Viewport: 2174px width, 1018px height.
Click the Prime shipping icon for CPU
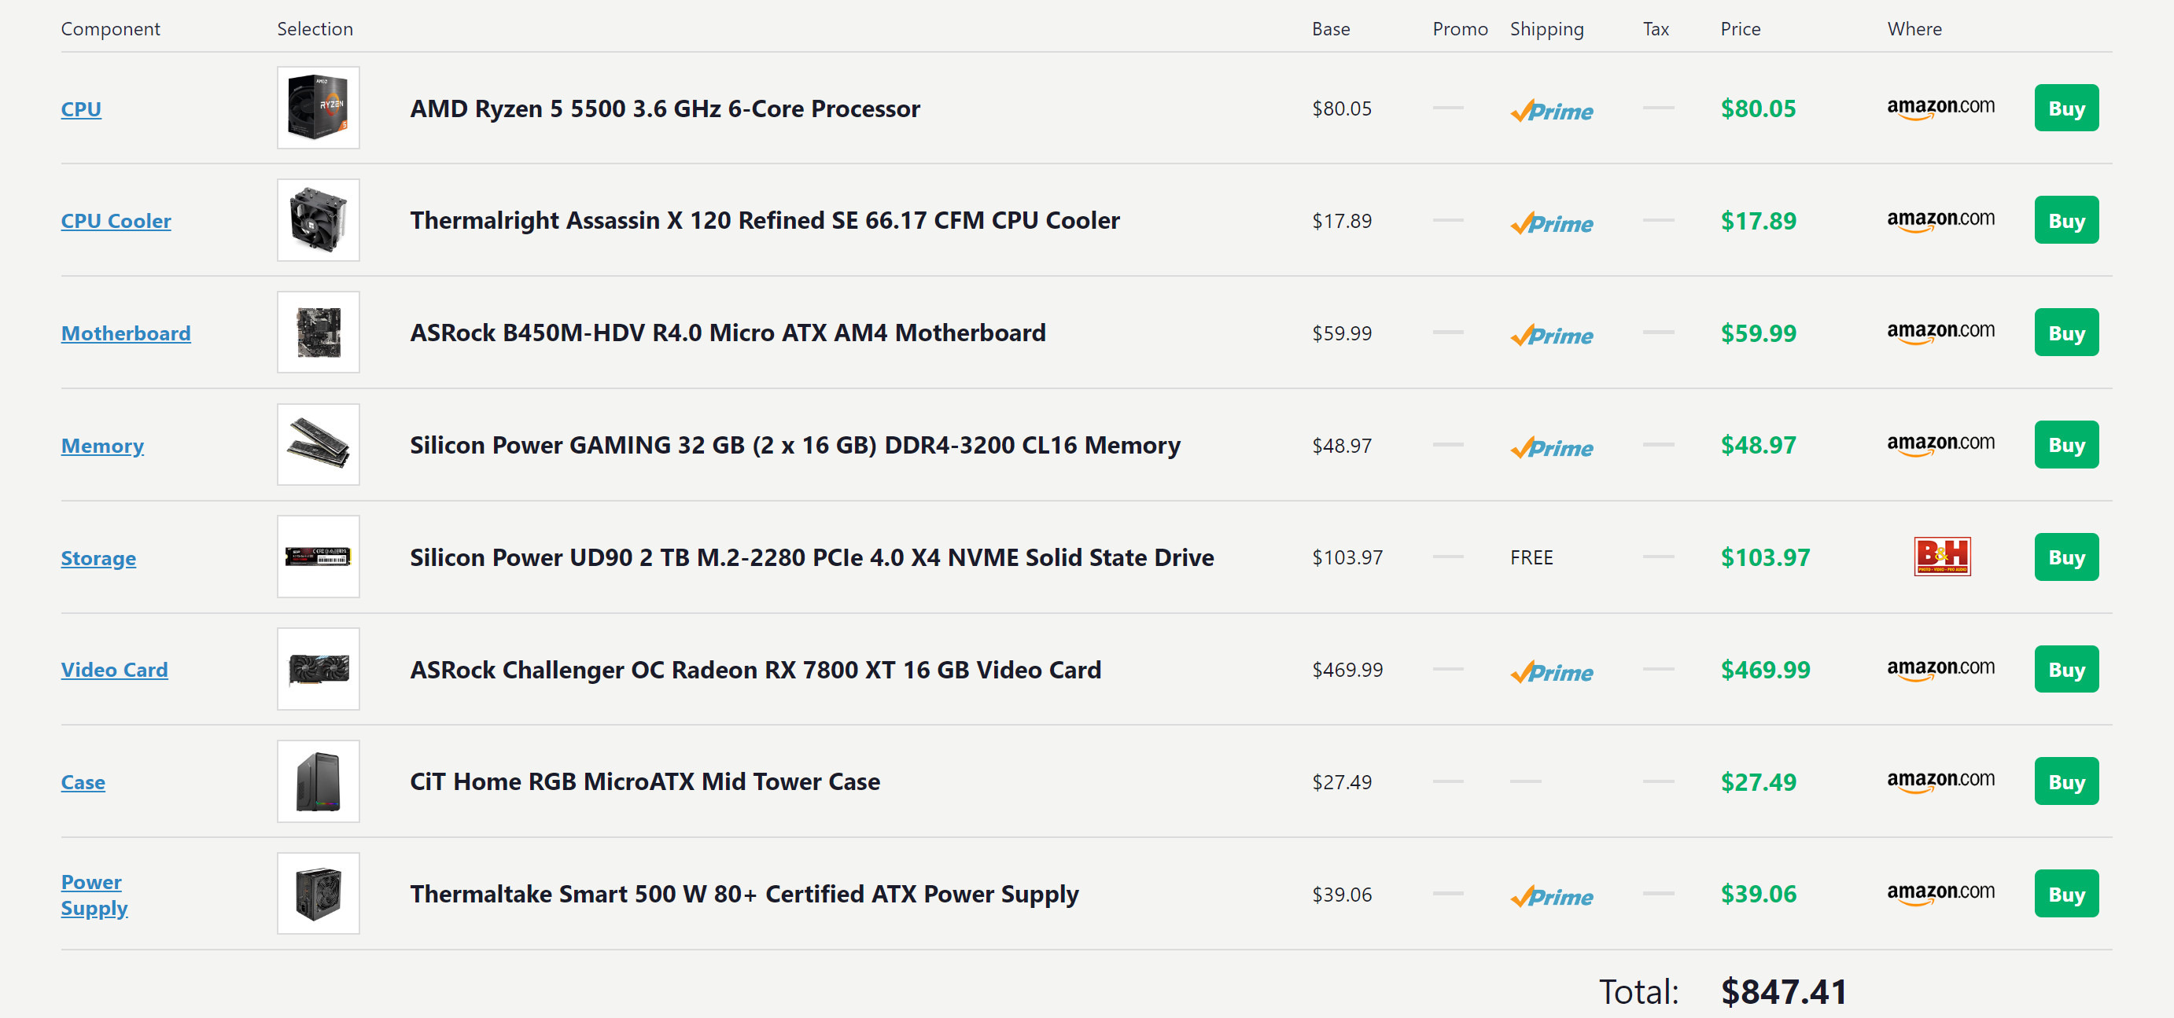click(x=1551, y=111)
